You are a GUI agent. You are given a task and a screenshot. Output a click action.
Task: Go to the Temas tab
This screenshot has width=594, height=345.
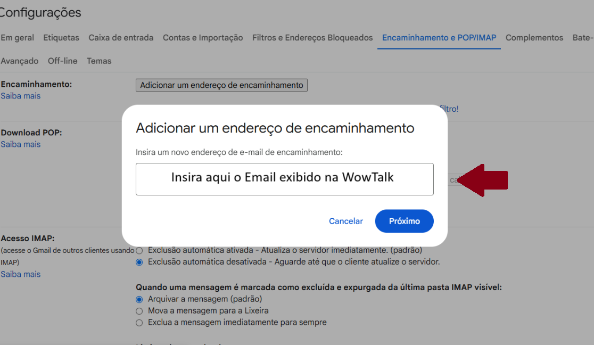(99, 61)
